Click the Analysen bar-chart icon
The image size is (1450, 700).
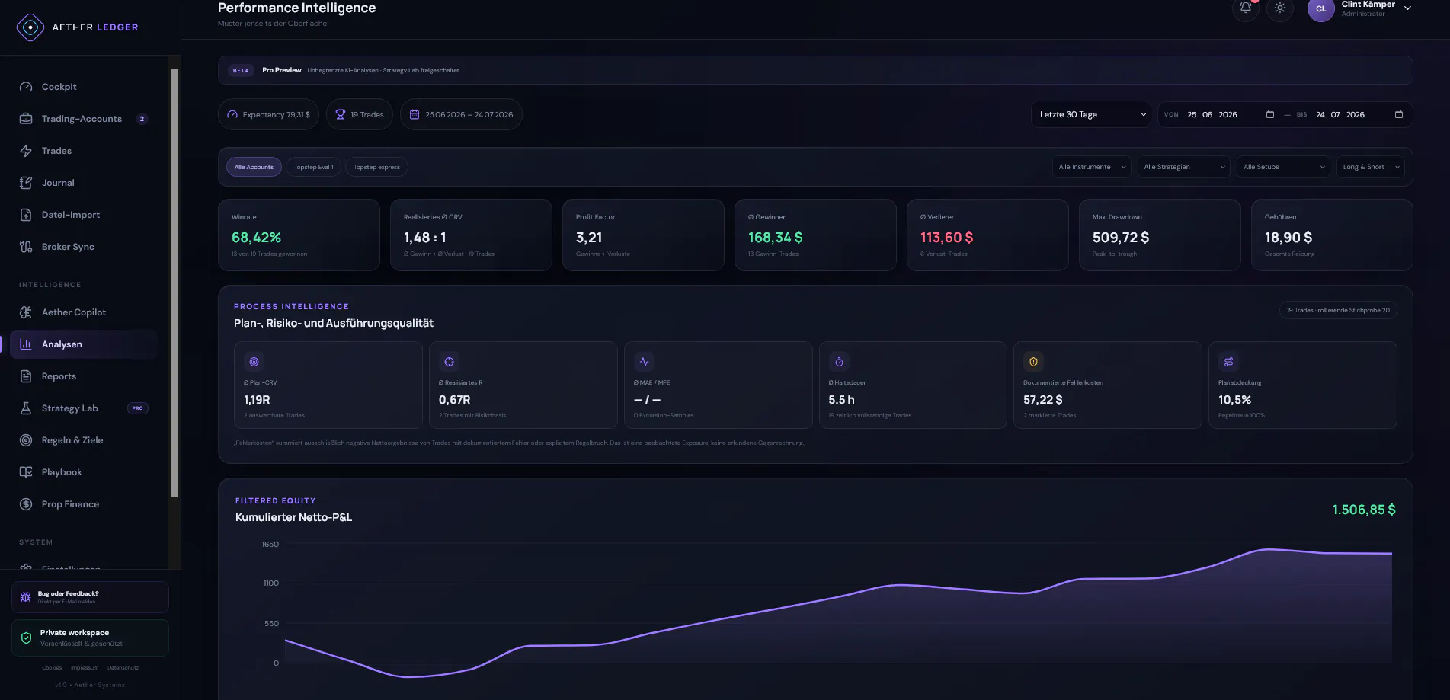click(26, 344)
